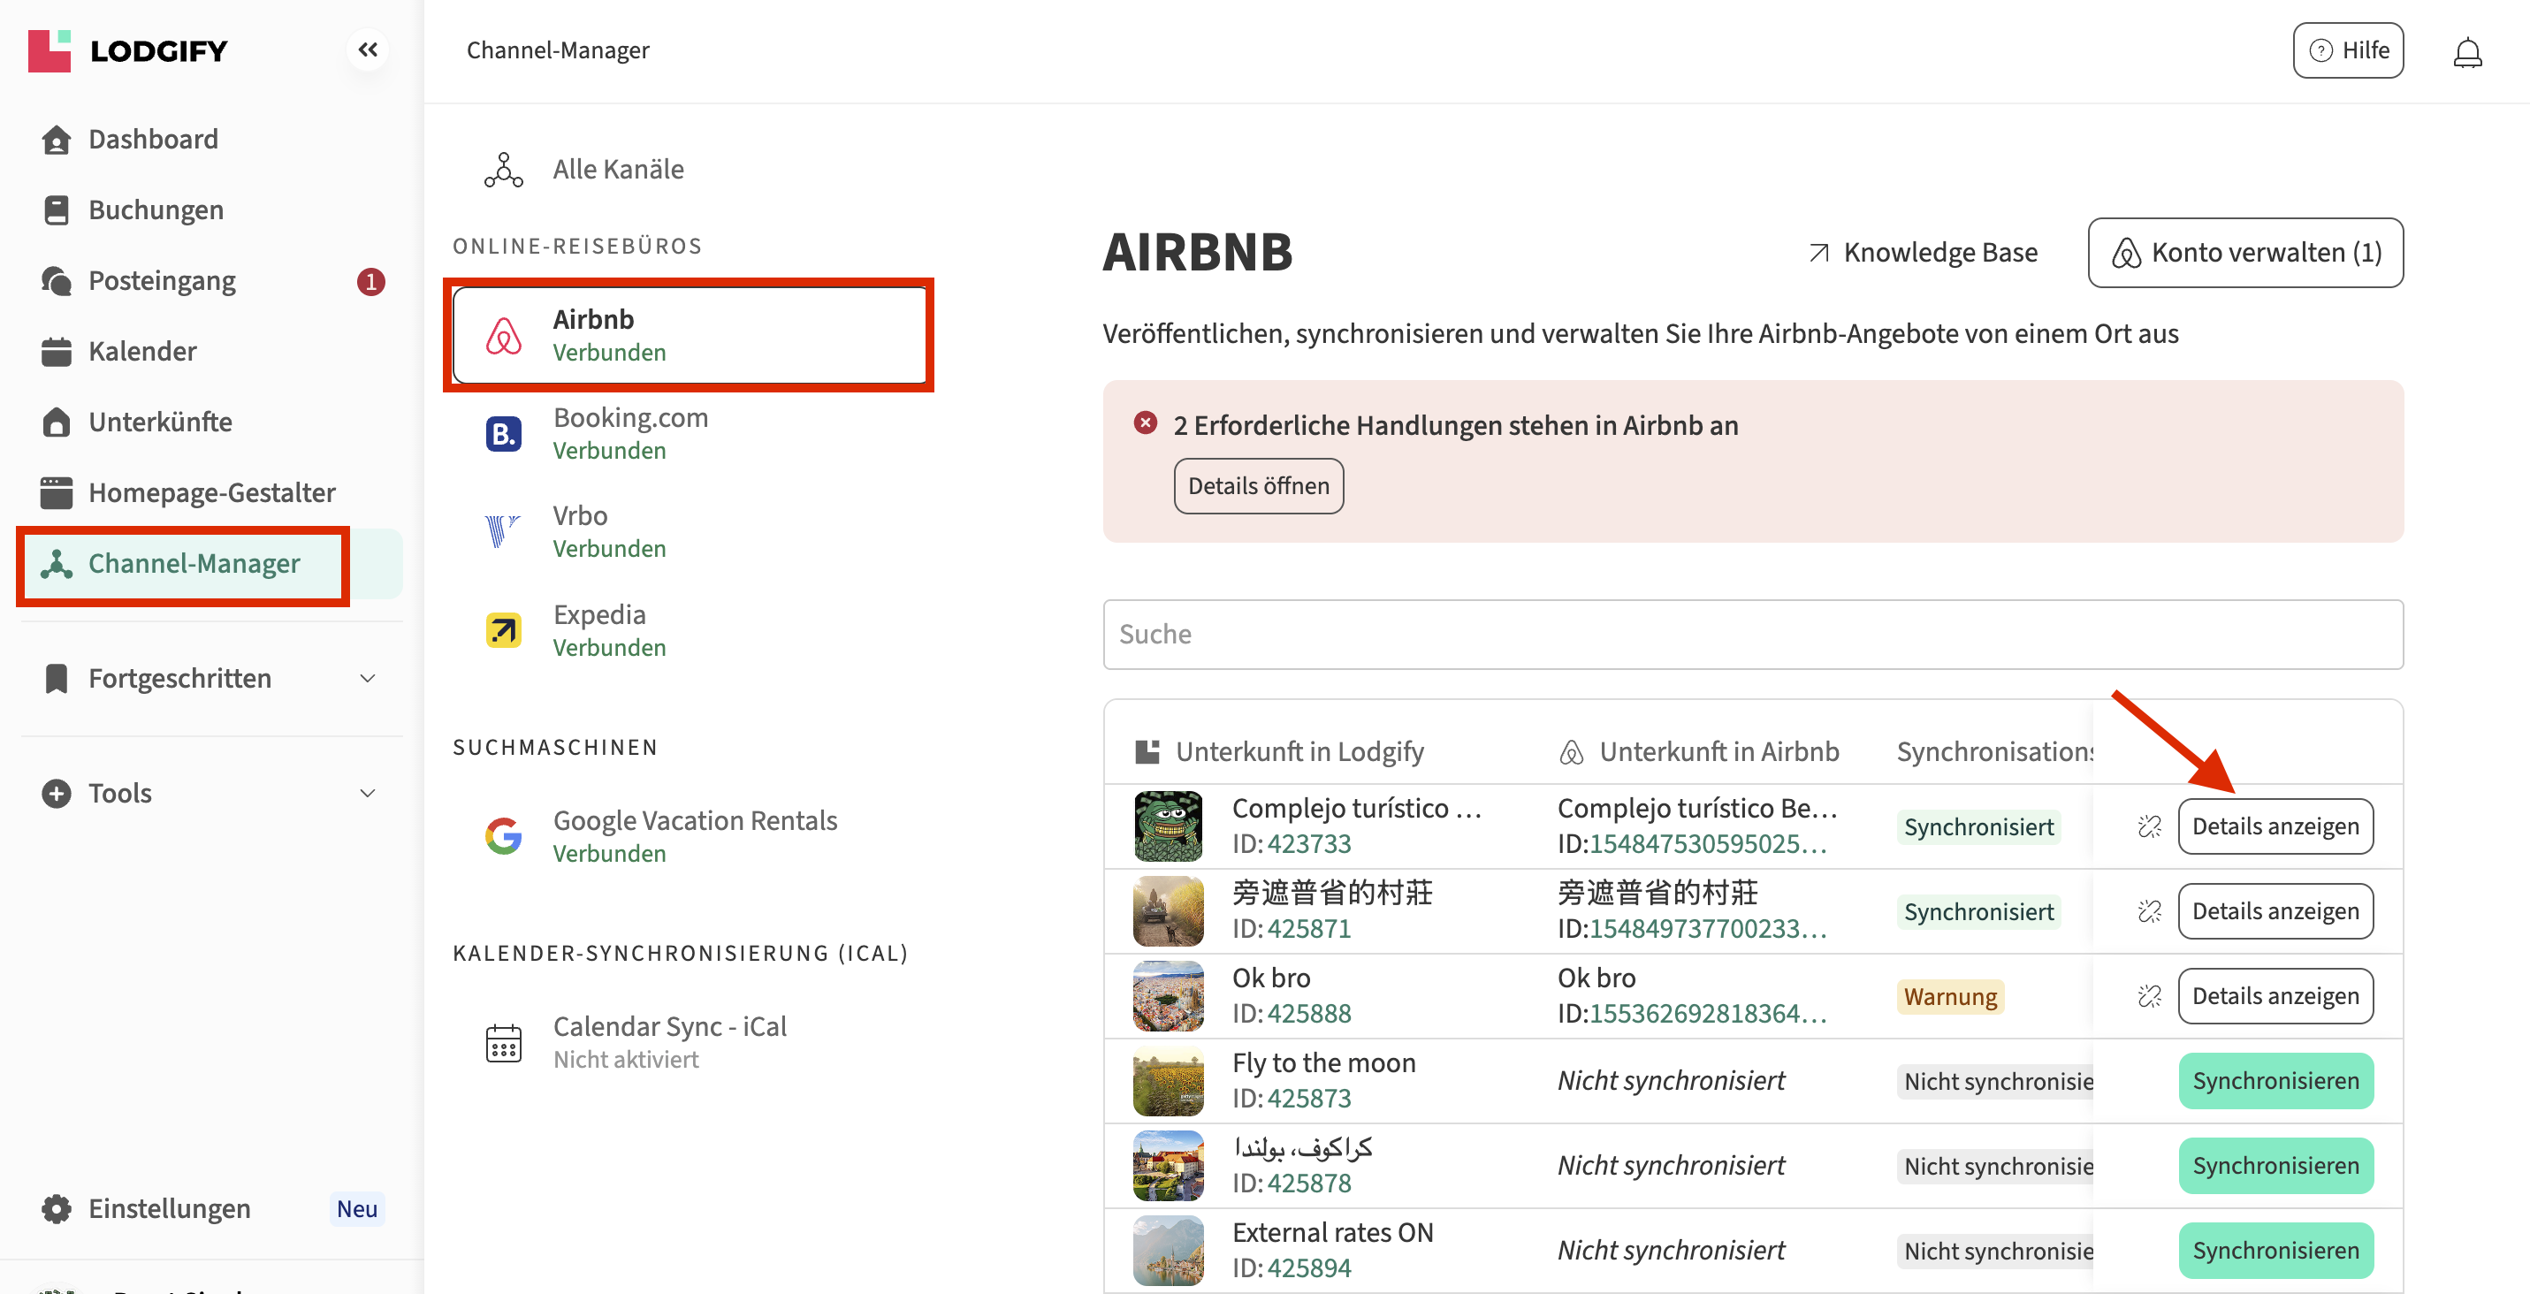Click Synchronisieren for Fly to the moon
This screenshot has width=2530, height=1294.
tap(2275, 1081)
